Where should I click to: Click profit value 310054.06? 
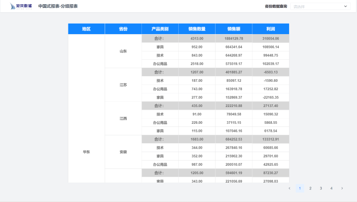(271, 39)
